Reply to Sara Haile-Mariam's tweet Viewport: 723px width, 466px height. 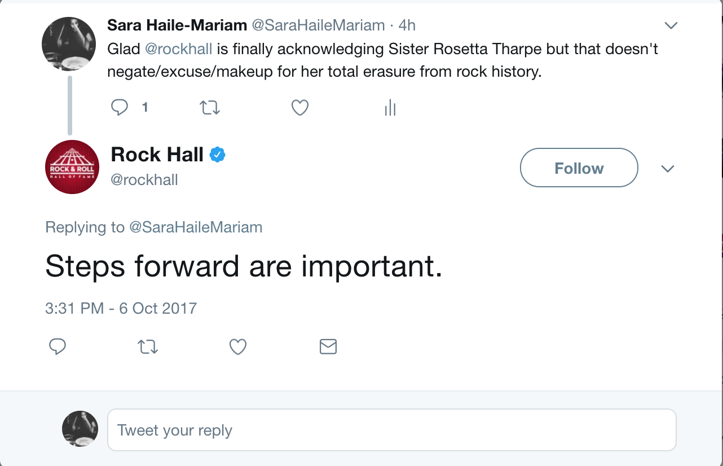pyautogui.click(x=120, y=107)
